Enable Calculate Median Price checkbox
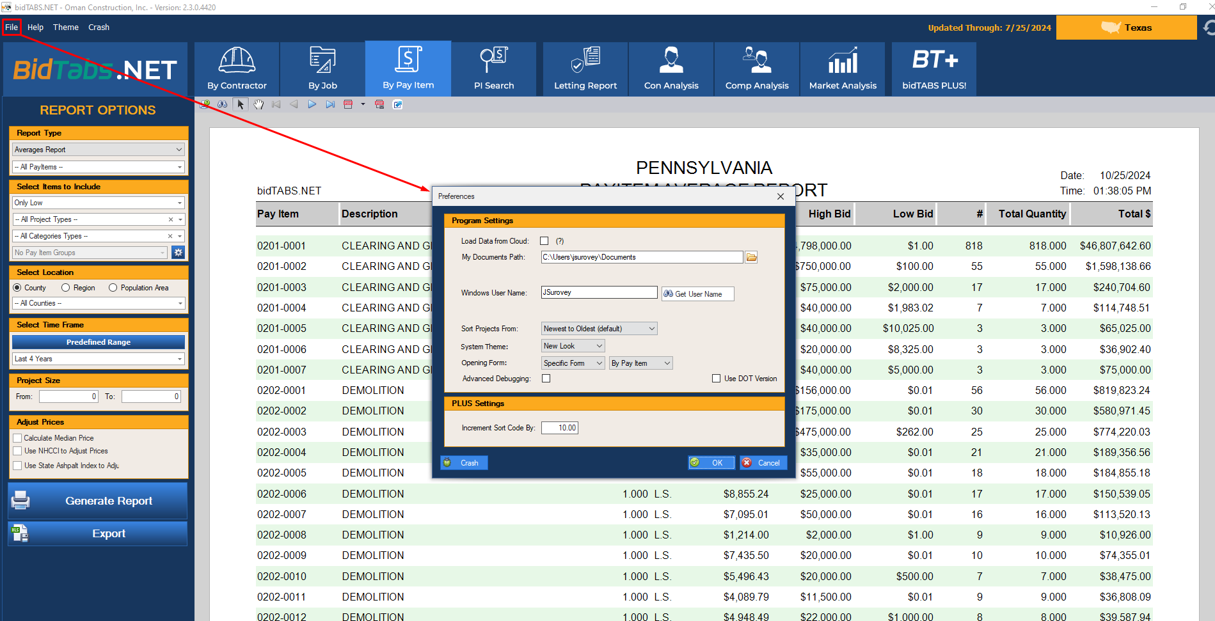The width and height of the screenshot is (1215, 621). [18, 438]
